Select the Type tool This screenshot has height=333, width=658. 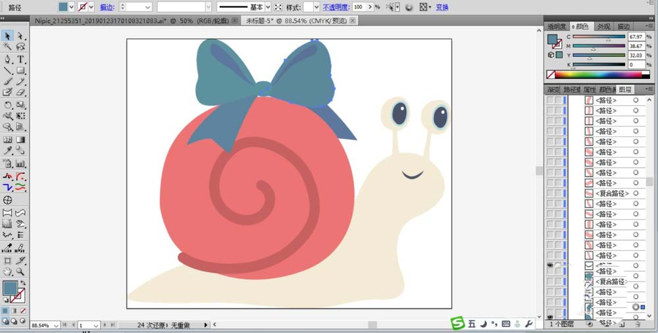coord(20,59)
